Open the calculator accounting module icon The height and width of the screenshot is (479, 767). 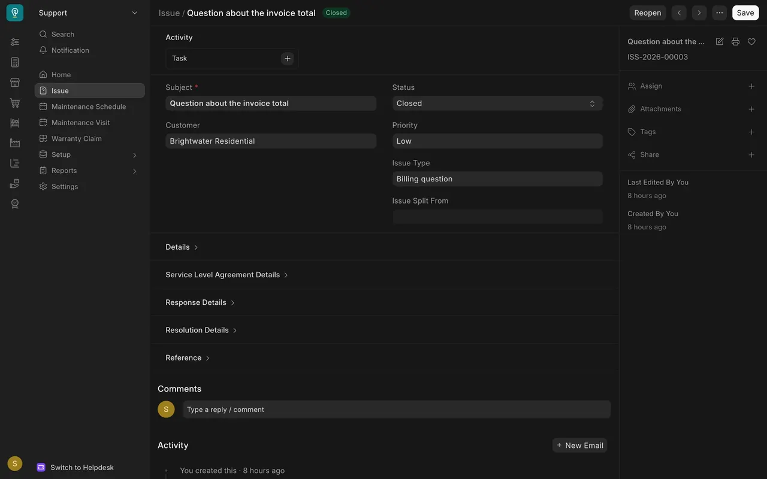click(15, 62)
